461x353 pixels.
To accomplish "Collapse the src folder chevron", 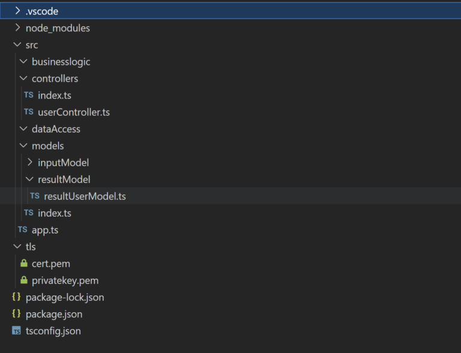I will coord(17,44).
